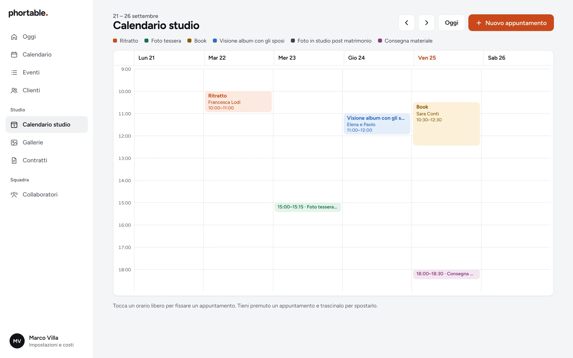The width and height of the screenshot is (573, 358).
Task: Open Eventi in the sidebar menu
Action: (x=47, y=72)
